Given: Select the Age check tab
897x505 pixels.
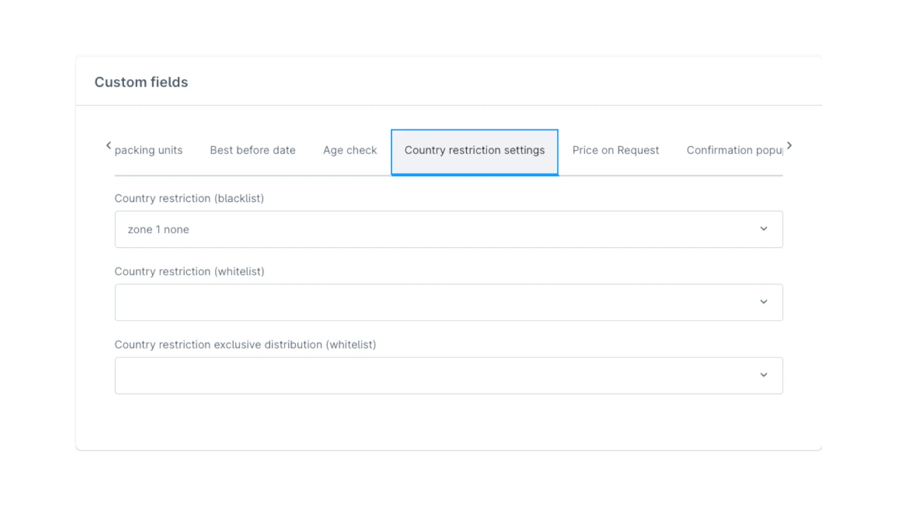Looking at the screenshot, I should pos(350,150).
